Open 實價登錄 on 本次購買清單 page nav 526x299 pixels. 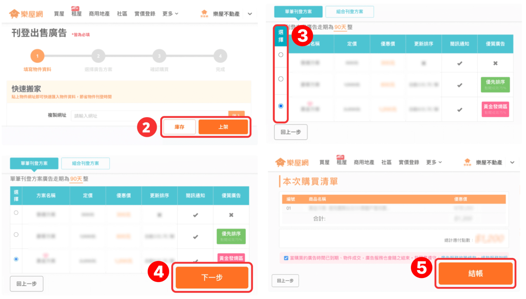pos(409,162)
